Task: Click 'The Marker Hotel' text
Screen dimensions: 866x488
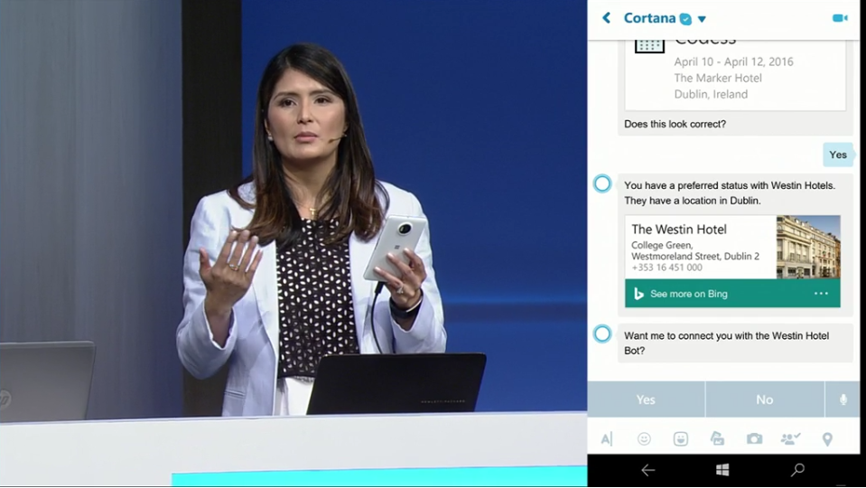Action: coord(717,78)
